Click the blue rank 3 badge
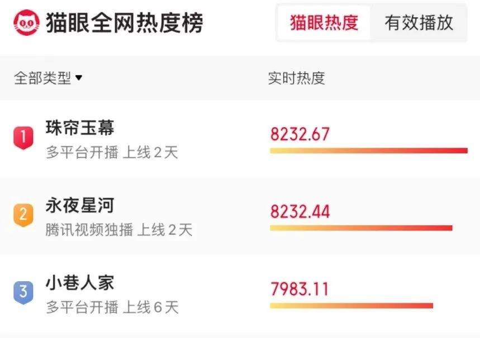Viewport: 480px width, 338px height. [23, 292]
